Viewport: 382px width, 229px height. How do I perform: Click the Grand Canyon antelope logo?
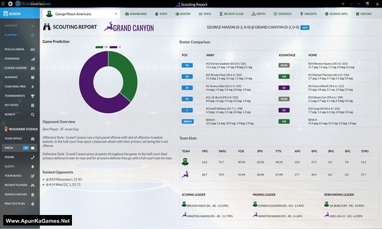[108, 26]
